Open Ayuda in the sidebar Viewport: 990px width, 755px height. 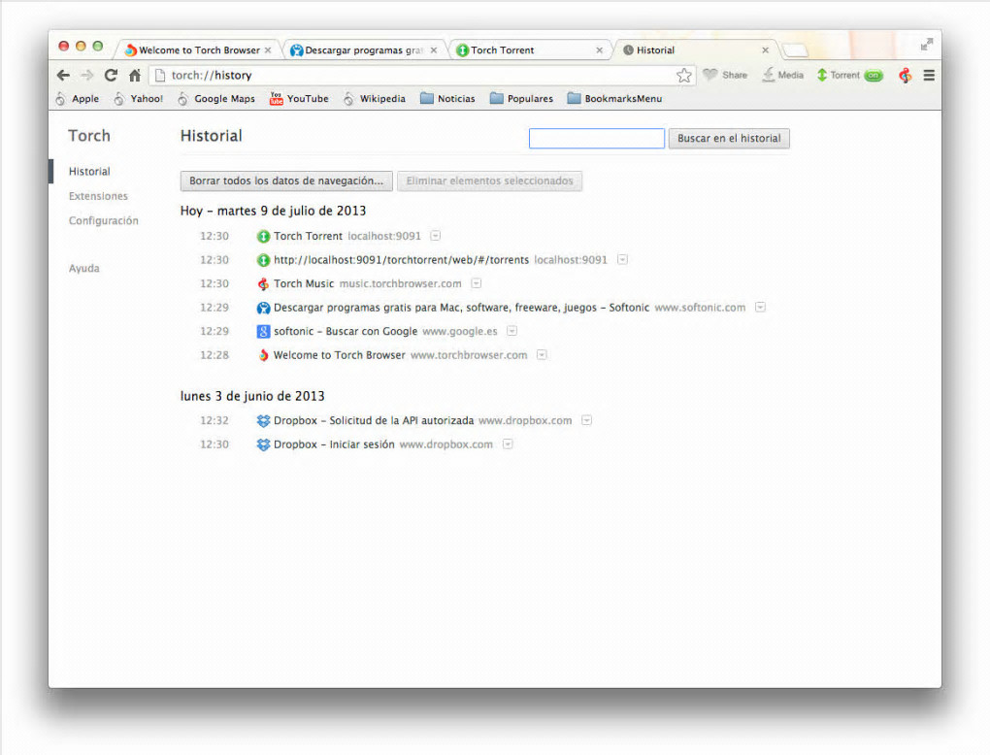point(84,268)
